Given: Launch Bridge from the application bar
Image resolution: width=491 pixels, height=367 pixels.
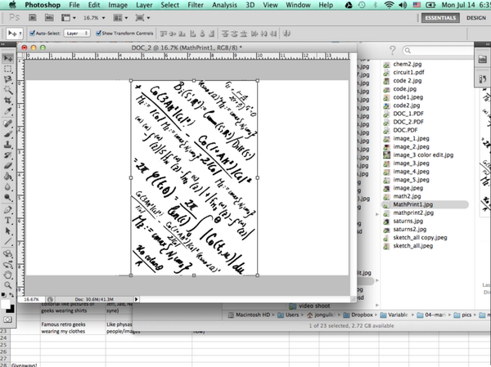Looking at the screenshot, I should [33, 18].
